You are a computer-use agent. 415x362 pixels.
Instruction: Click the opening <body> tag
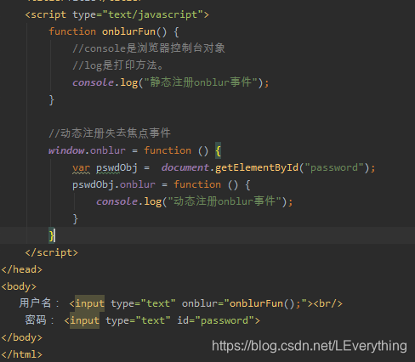(19, 286)
